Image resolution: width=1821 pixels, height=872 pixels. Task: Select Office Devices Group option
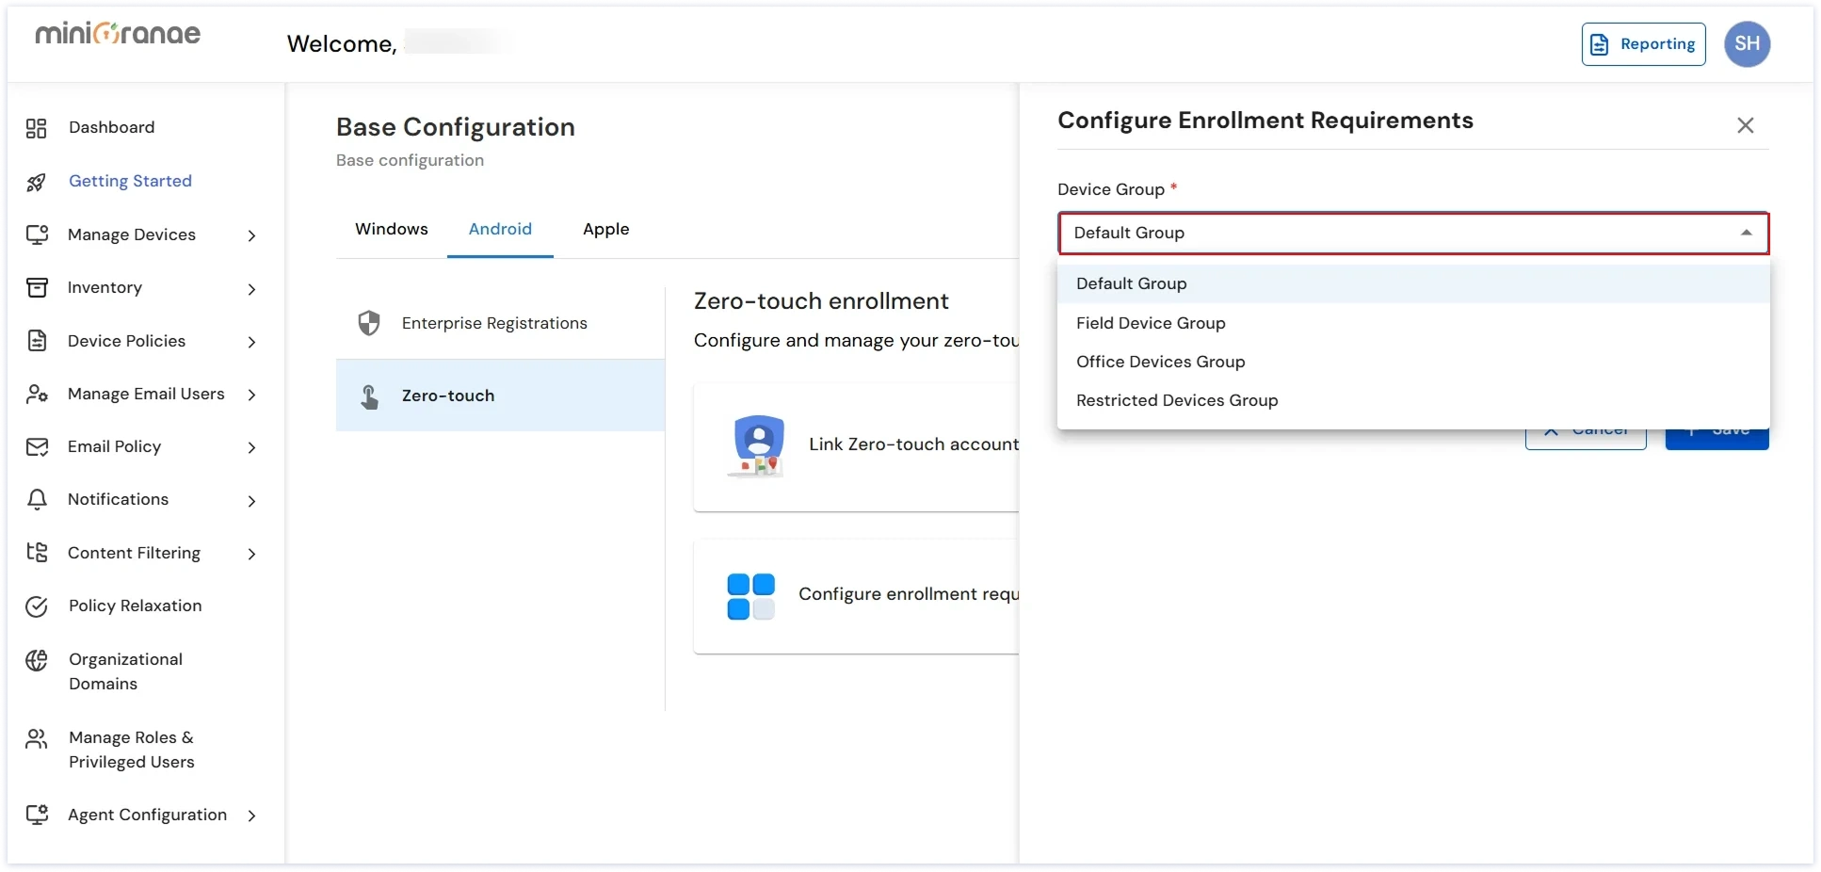1160,362
